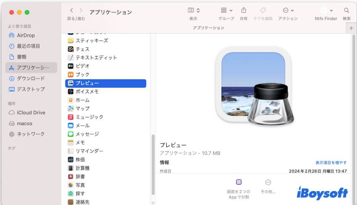Screen dimensions: 357x205
Task: Click the アプリケーション - 10.7 MB text
Action: coord(190,153)
